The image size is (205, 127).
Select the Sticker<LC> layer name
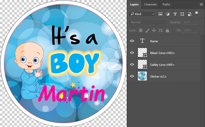(158, 77)
